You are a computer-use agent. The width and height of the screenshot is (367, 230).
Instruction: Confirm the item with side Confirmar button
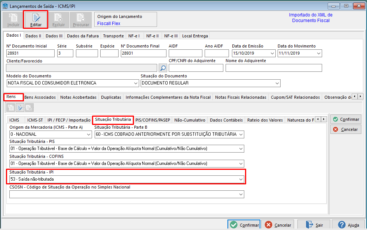(x=346, y=119)
